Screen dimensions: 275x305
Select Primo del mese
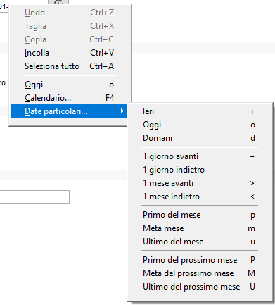point(200,215)
